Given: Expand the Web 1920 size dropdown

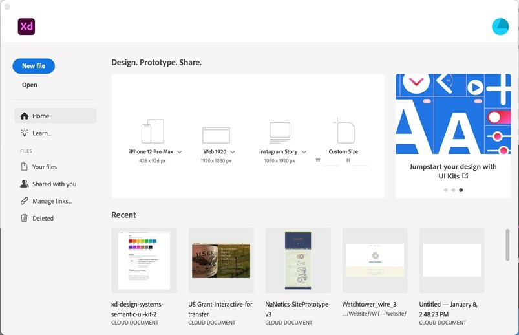Looking at the screenshot, I should 233,152.
